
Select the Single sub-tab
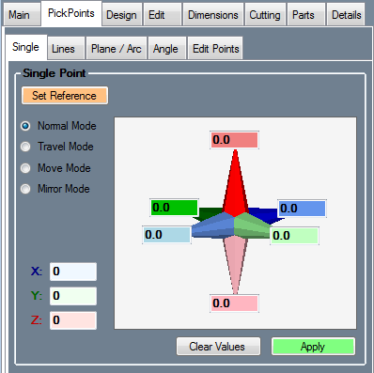point(26,47)
